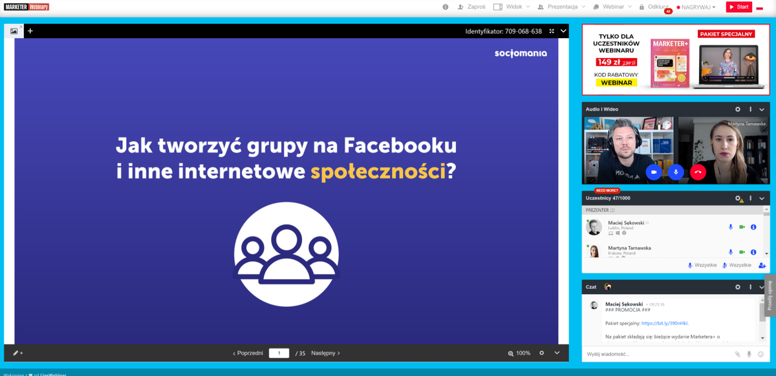Open the bit.ly/390nHKl chat link
Image resolution: width=776 pixels, height=376 pixels.
(x=665, y=323)
